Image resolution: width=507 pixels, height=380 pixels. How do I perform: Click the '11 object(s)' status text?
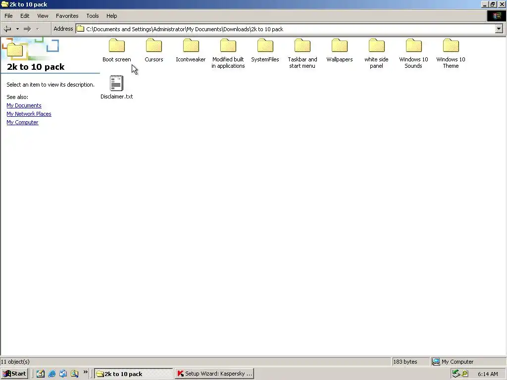15,362
